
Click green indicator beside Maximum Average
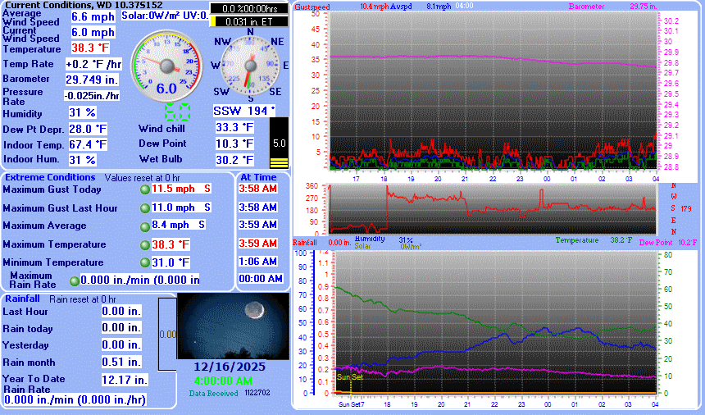(145, 225)
